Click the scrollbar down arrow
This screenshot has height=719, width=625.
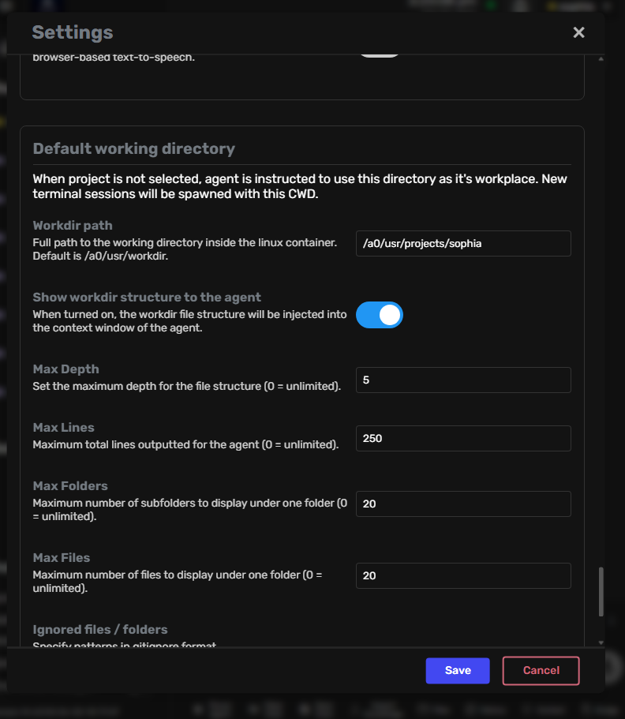point(601,642)
